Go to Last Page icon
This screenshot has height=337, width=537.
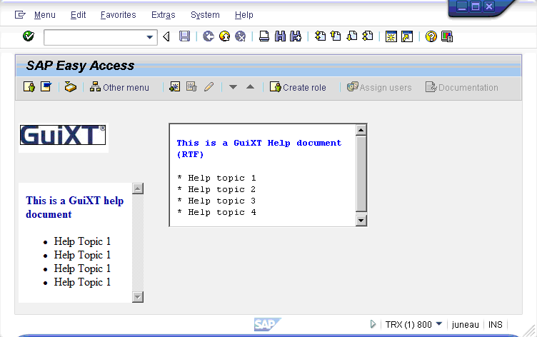pos(368,36)
